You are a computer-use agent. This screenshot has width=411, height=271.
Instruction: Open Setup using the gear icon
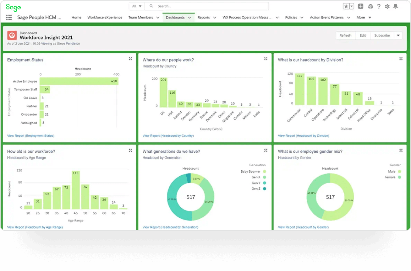[x=387, y=6]
